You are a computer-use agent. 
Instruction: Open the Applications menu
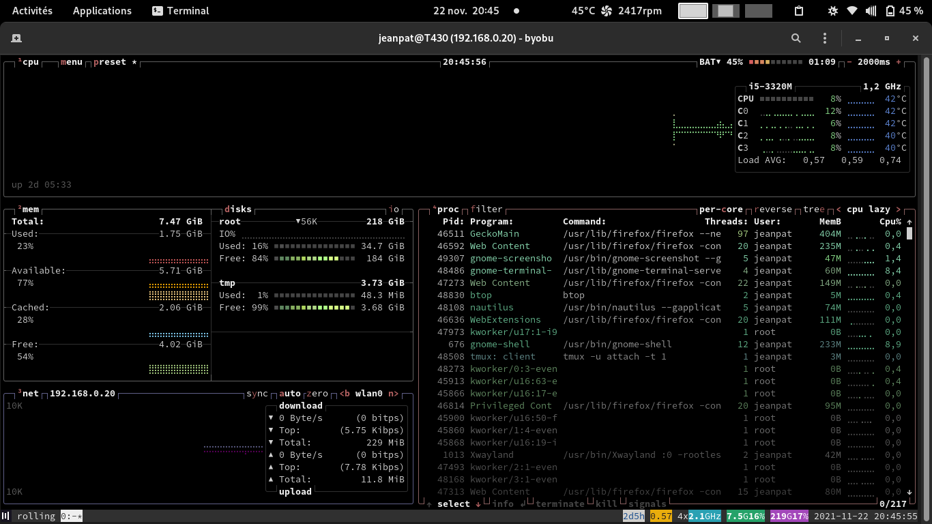pos(102,11)
